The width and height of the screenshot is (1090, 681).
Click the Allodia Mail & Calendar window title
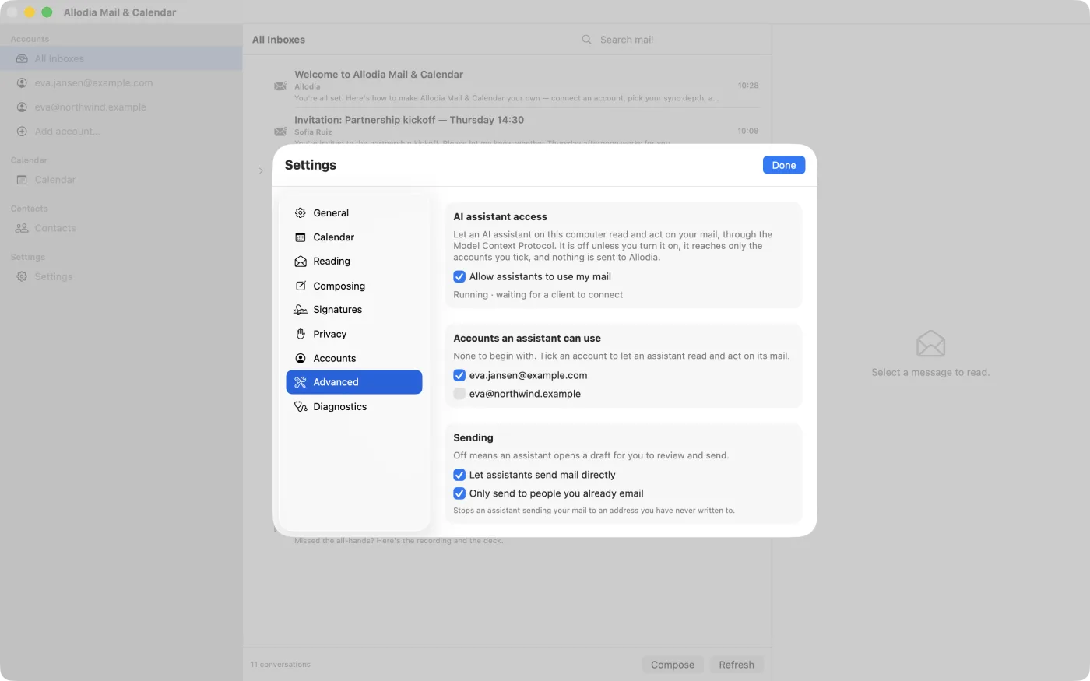pyautogui.click(x=120, y=12)
